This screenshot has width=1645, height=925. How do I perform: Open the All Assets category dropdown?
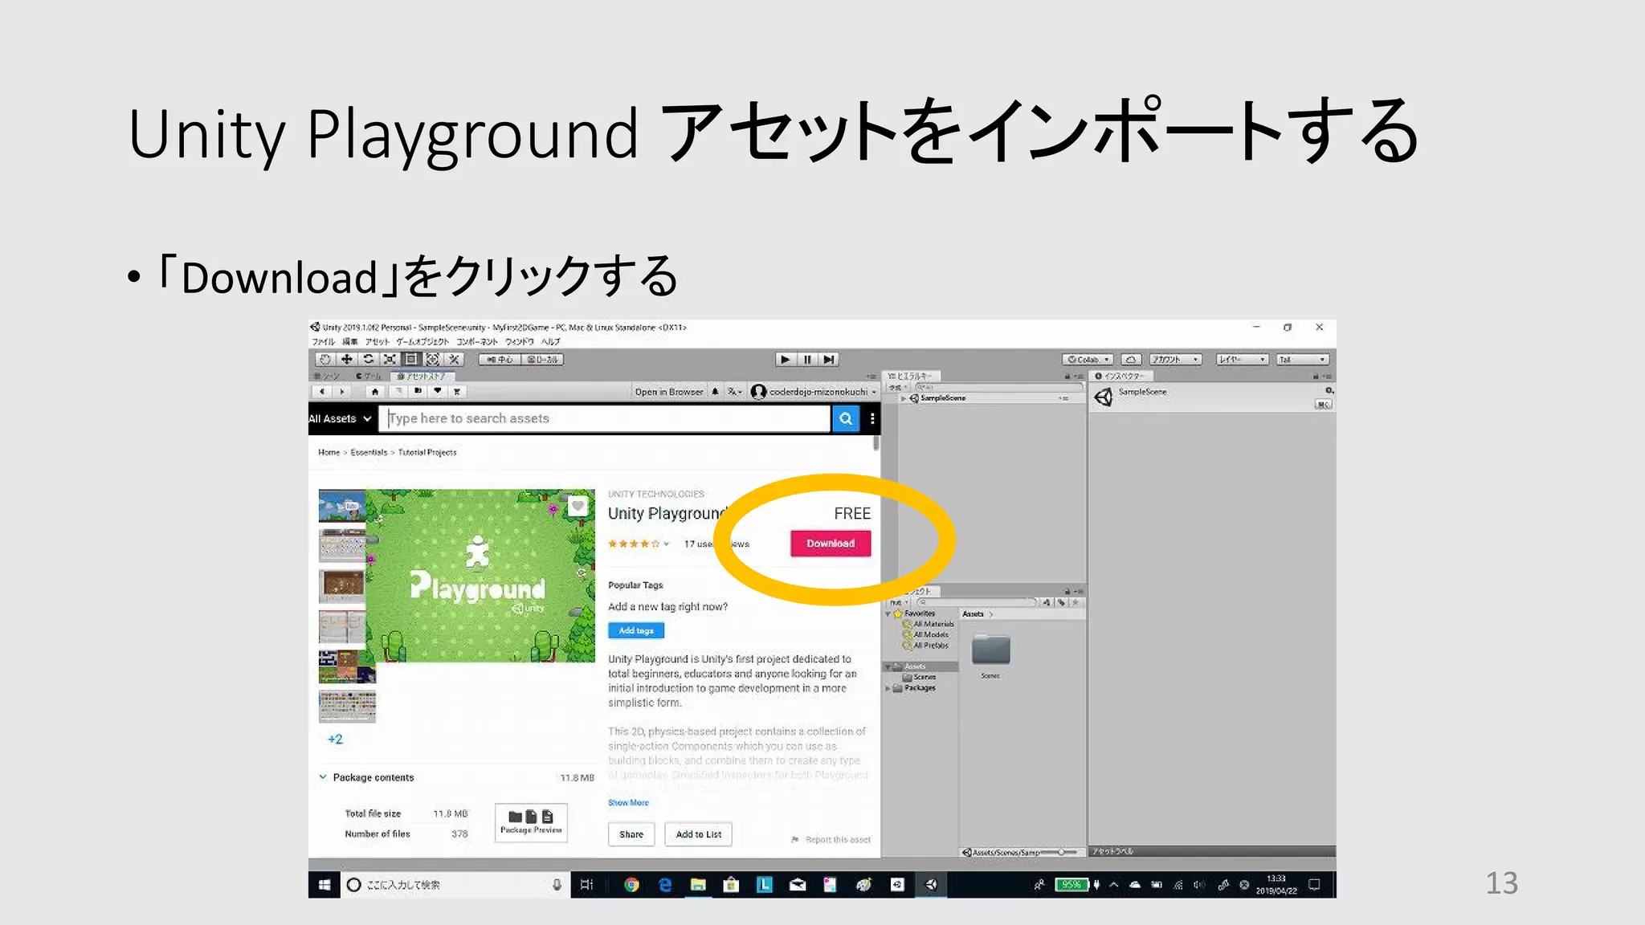click(x=340, y=418)
